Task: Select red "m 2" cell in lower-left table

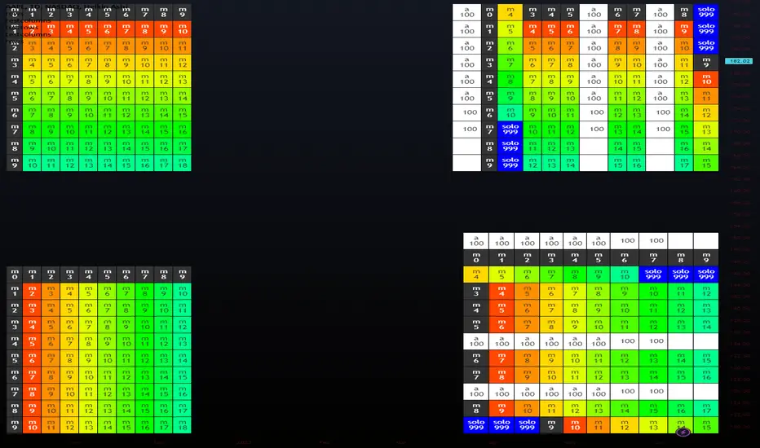Action: tap(32, 291)
